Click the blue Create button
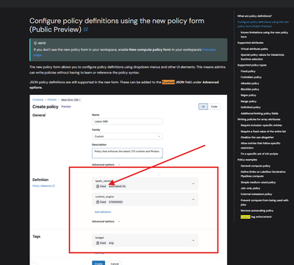The image size is (294, 265). [98, 263]
